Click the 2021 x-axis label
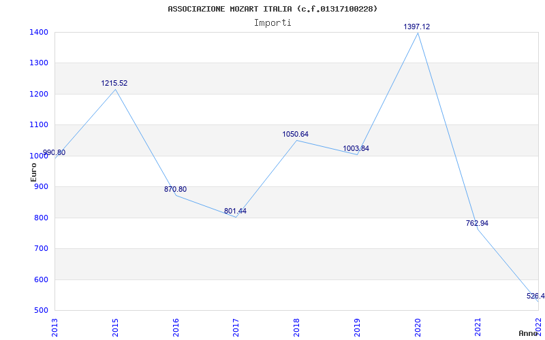 pyautogui.click(x=478, y=328)
